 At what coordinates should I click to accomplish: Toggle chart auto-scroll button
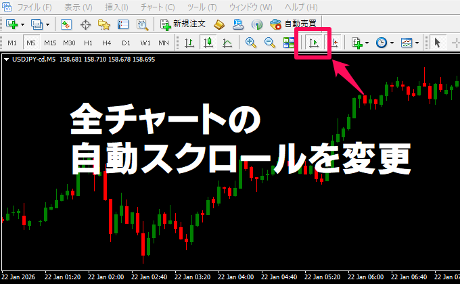point(314,43)
